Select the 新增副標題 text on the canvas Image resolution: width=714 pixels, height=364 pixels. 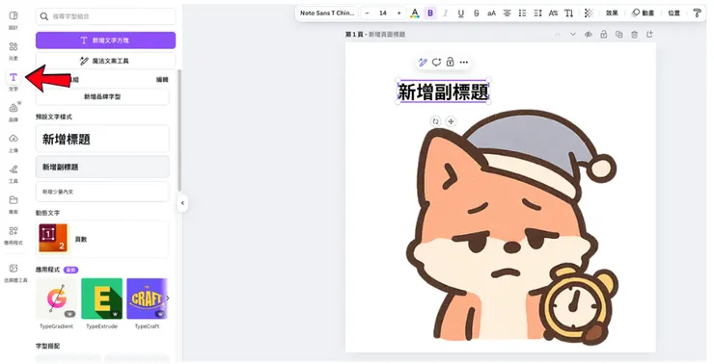tap(443, 92)
